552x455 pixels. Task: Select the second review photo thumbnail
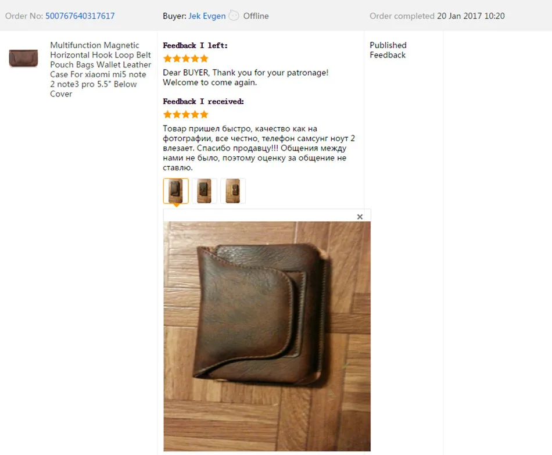(204, 191)
